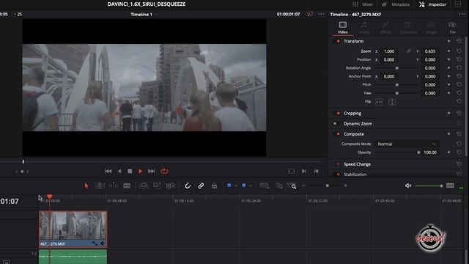
Task: Switch to the Inspector File tab
Action: pyautogui.click(x=453, y=27)
